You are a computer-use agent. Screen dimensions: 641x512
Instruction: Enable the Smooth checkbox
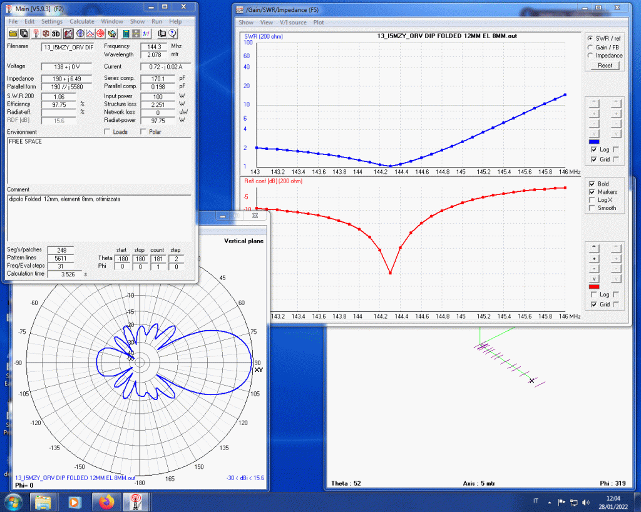pyautogui.click(x=592, y=208)
